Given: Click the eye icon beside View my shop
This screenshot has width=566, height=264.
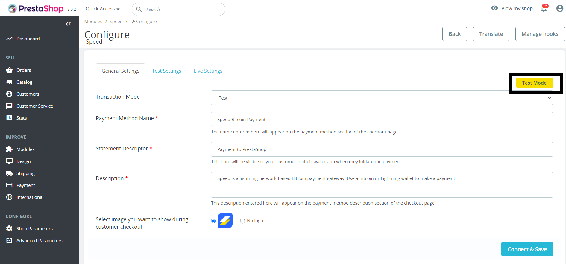Looking at the screenshot, I should 494,8.
